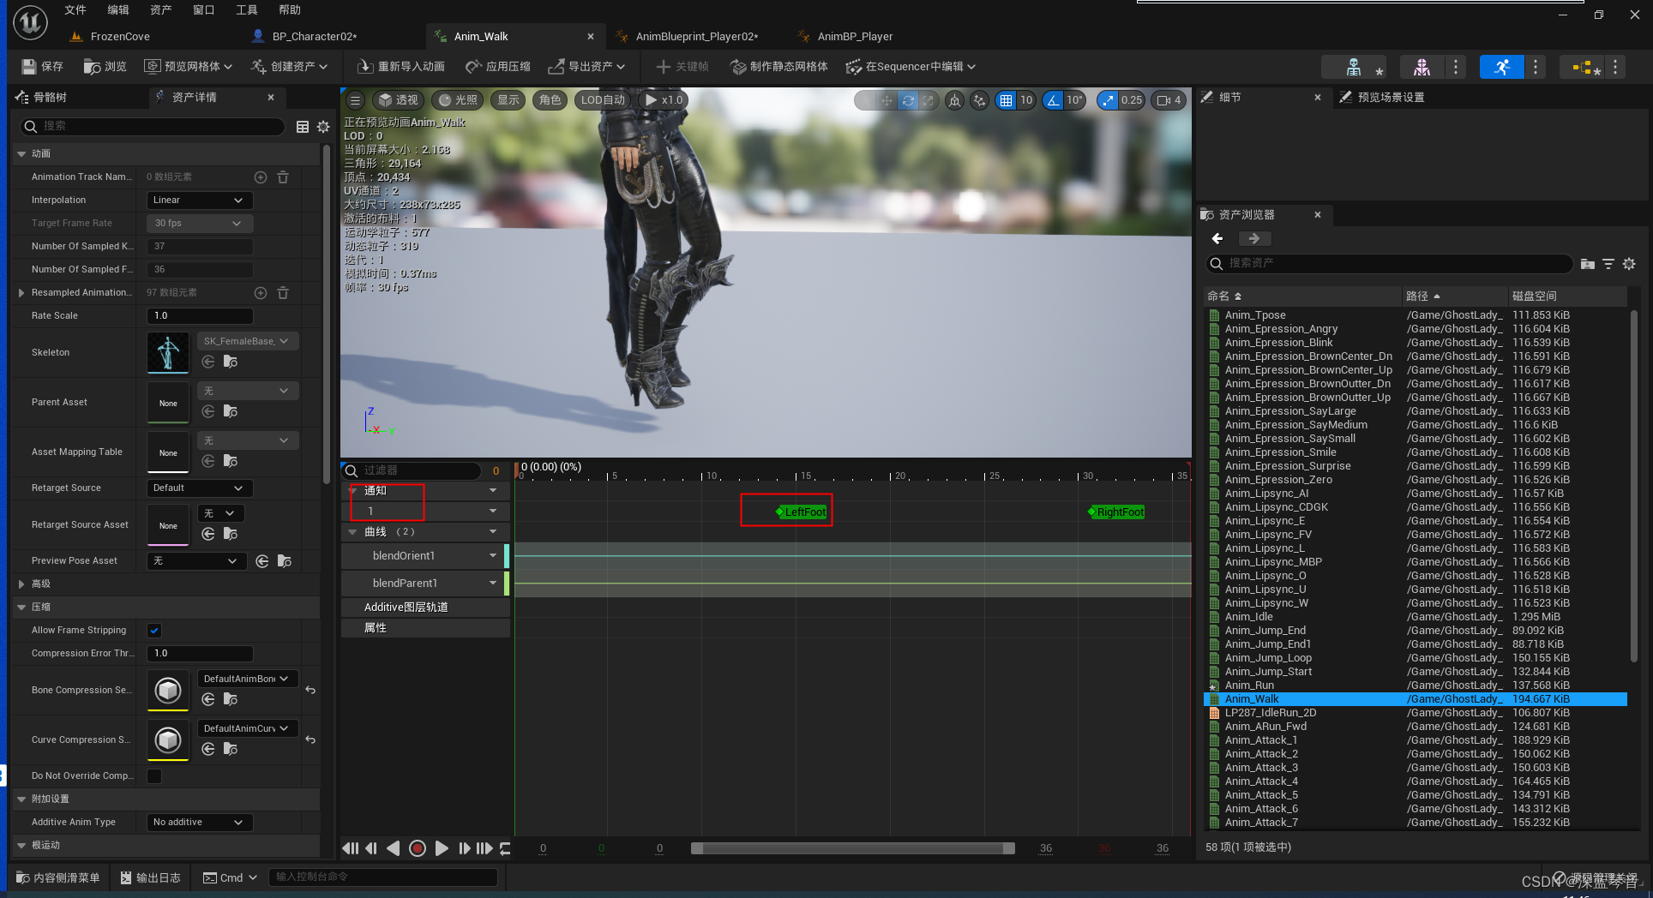
Task: Open the viewport hamburger options menu
Action: coord(355,100)
